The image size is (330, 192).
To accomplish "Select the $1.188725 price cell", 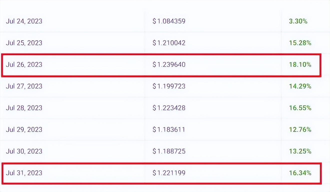I will [x=169, y=151].
